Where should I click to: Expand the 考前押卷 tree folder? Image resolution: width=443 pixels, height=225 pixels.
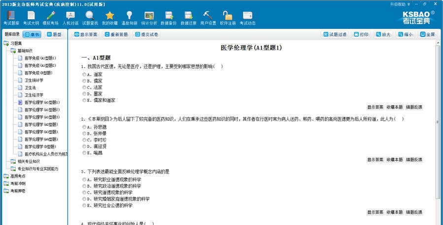click(6, 191)
